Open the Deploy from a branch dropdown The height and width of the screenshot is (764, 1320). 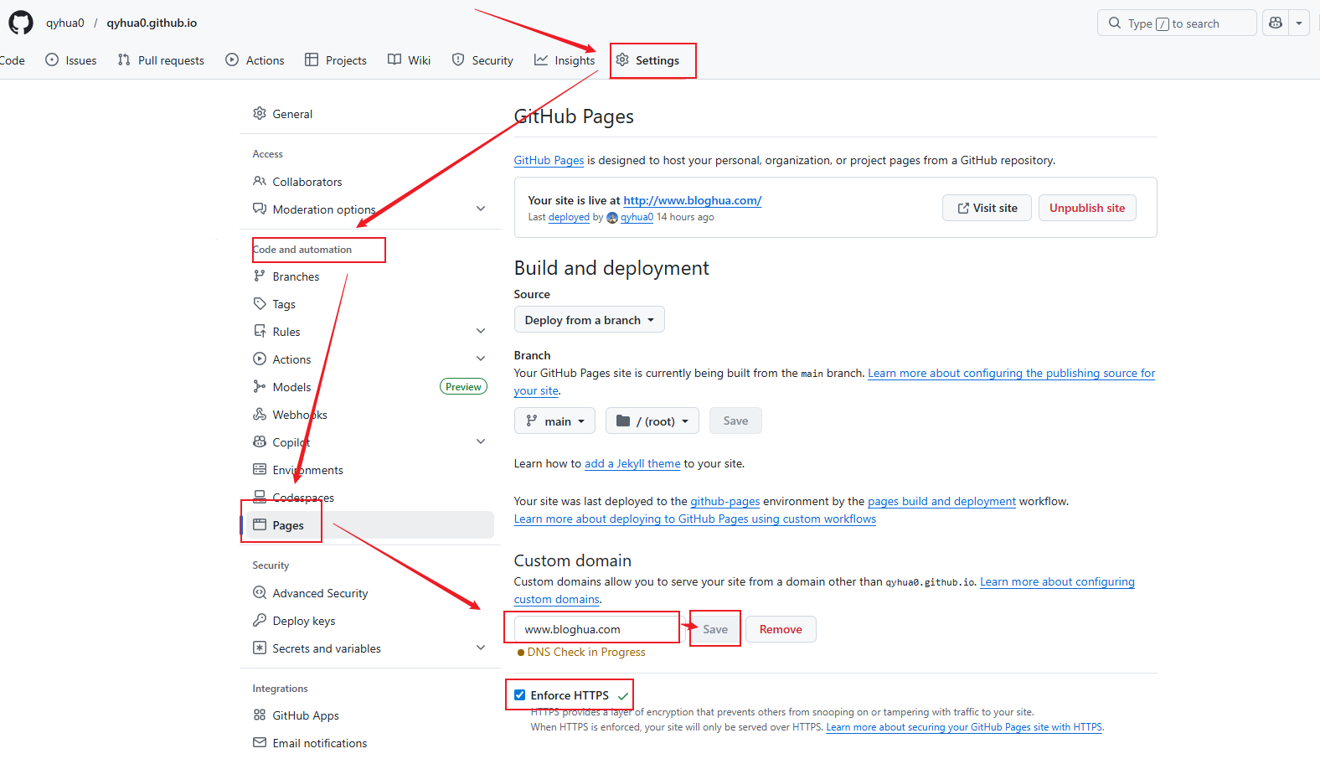point(589,320)
